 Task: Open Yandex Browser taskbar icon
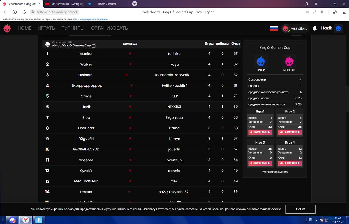26,219
